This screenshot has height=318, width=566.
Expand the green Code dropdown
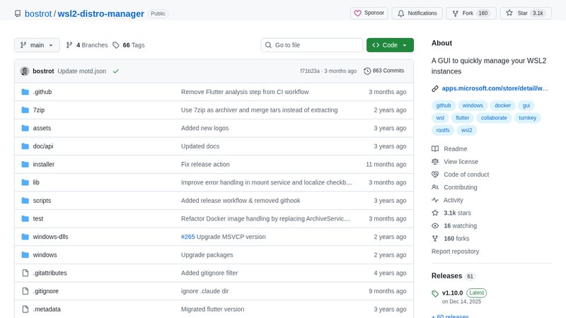(390, 45)
